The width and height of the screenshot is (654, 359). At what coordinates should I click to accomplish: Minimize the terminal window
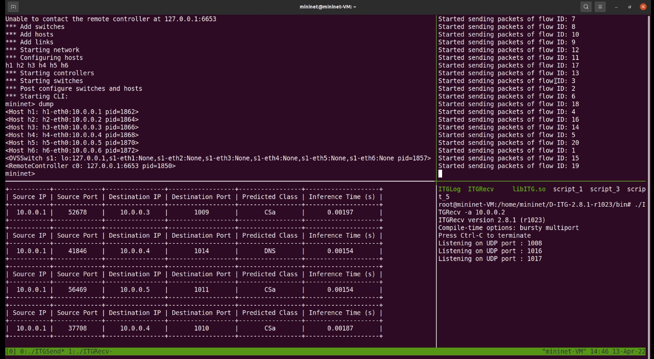616,7
